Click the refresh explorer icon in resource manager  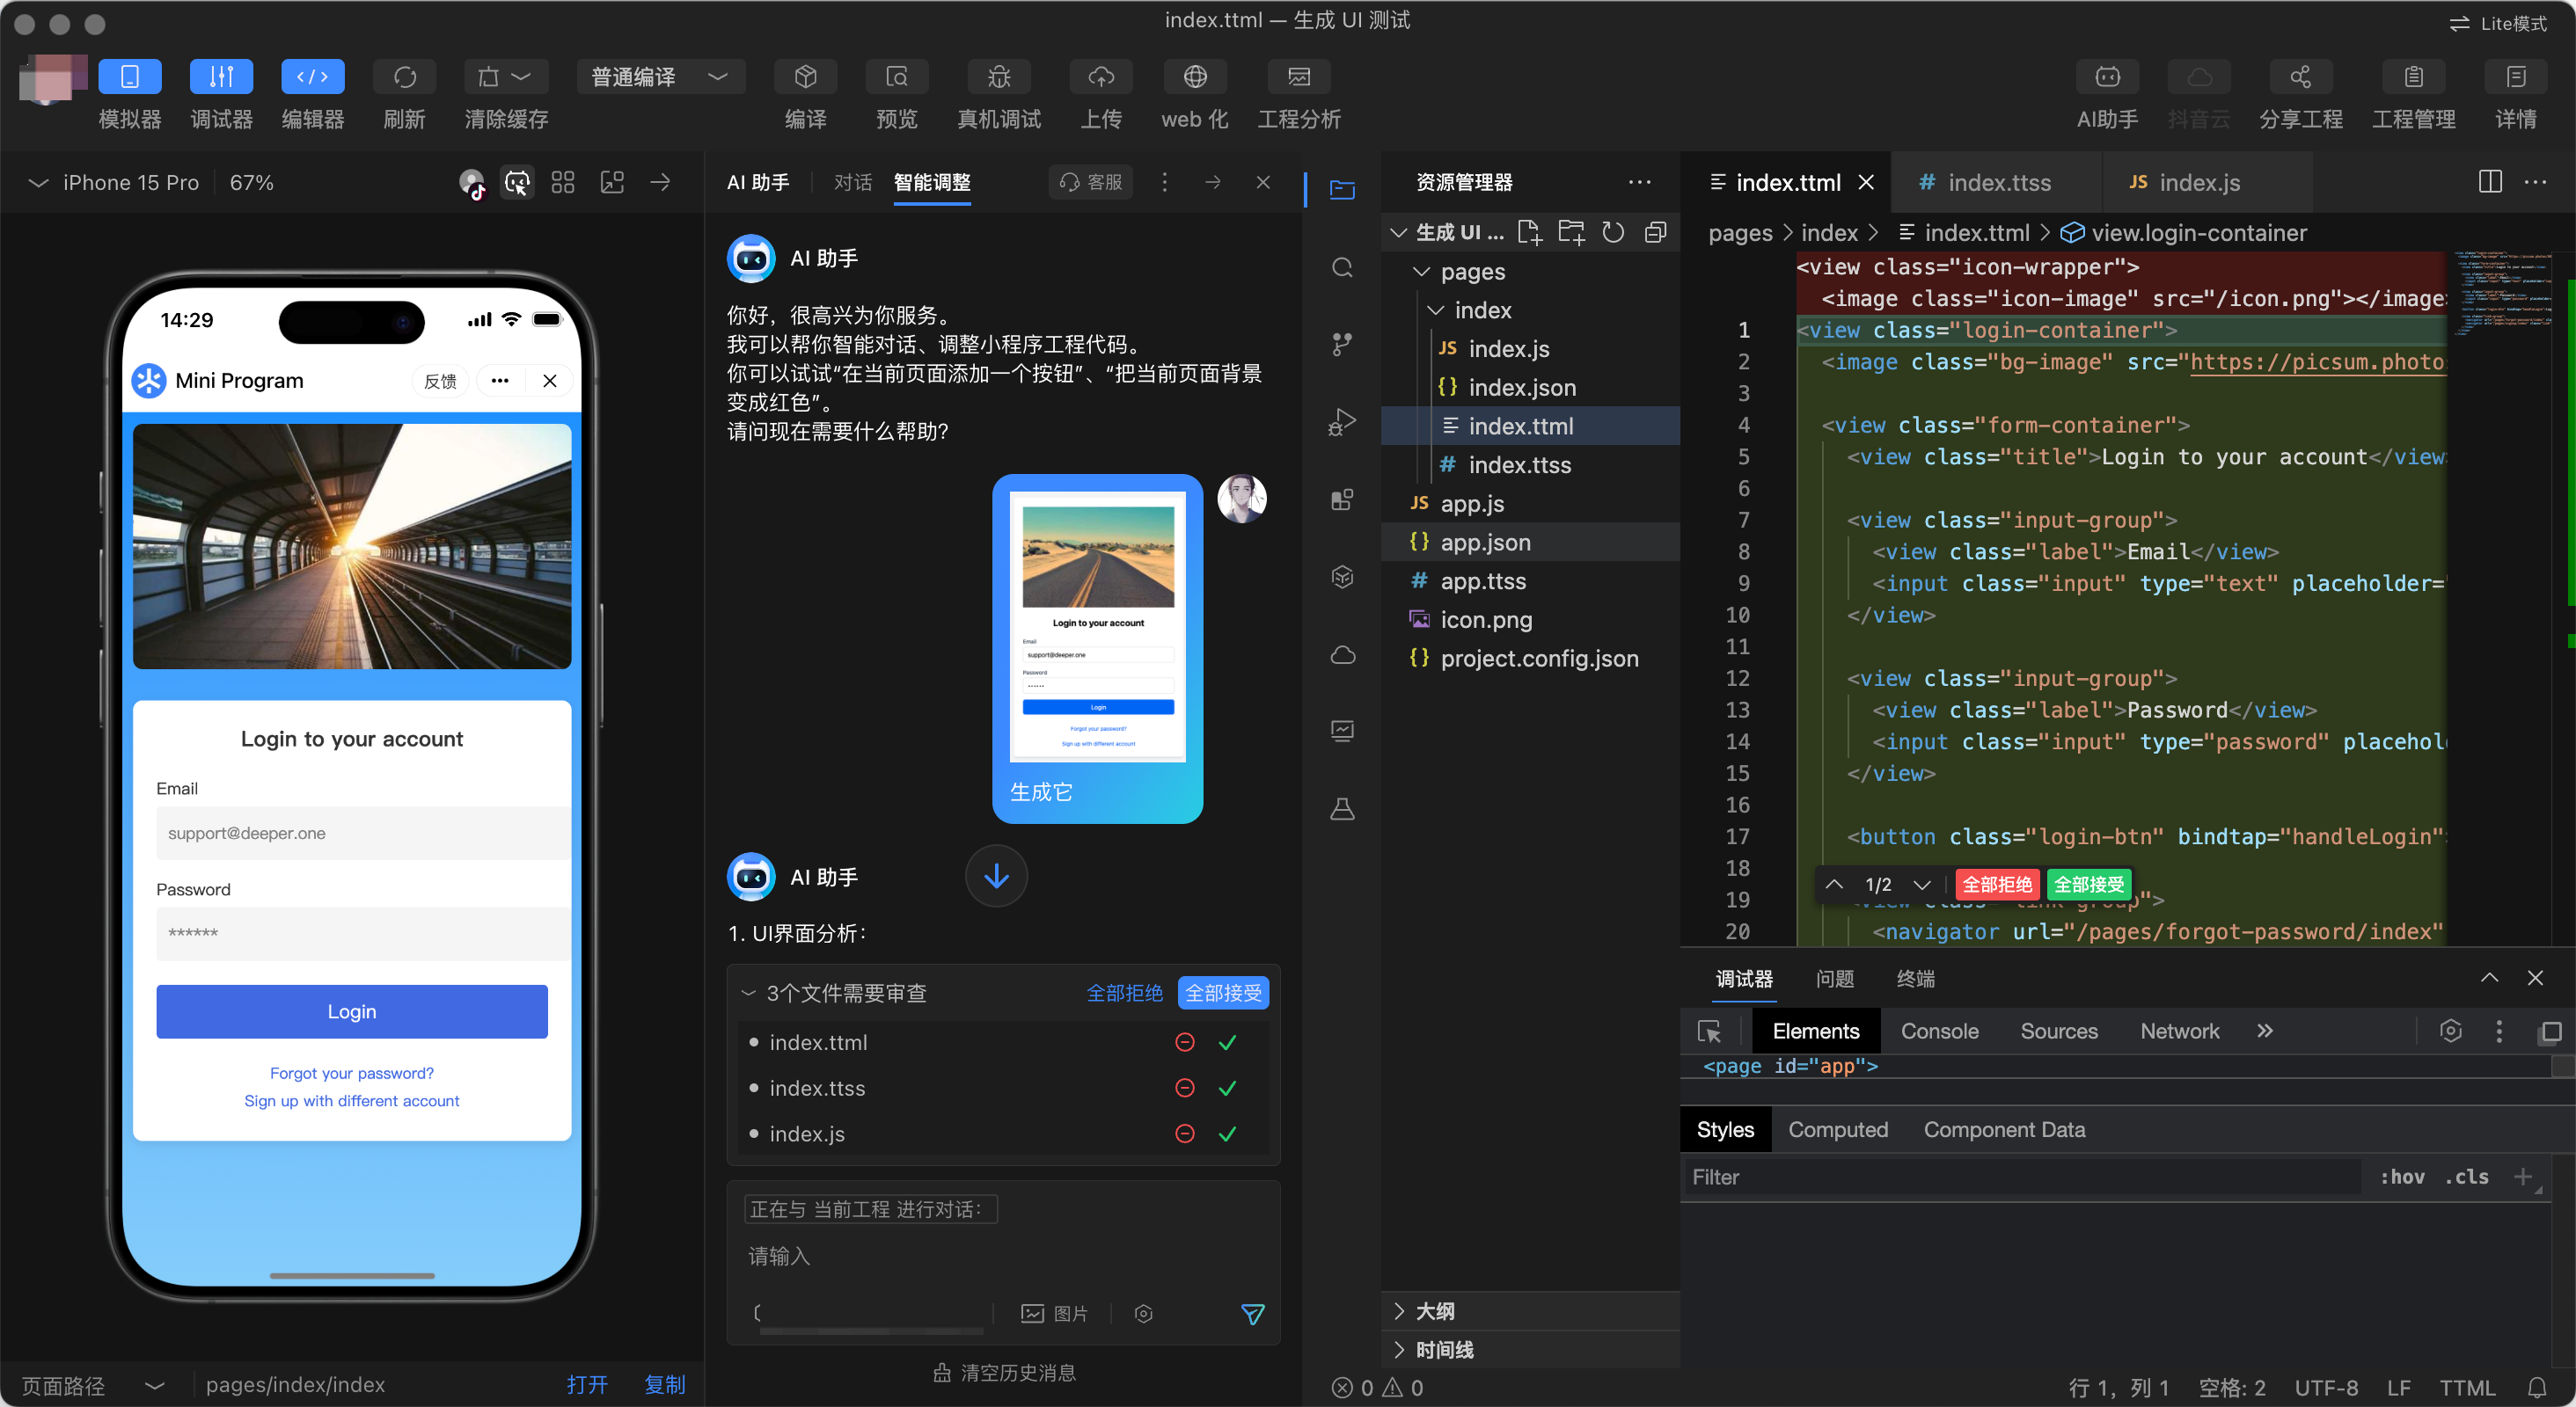pos(1612,233)
